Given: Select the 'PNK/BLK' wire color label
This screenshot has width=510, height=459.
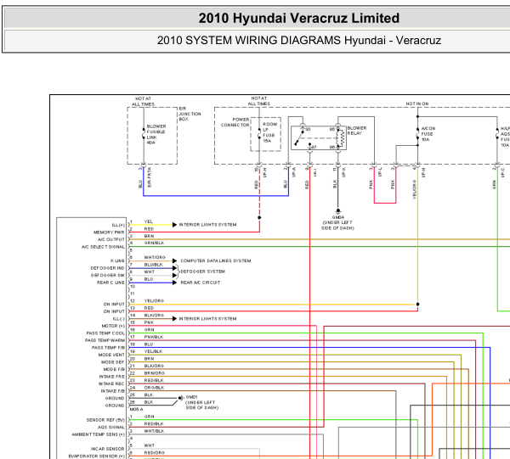Looking at the screenshot, I should 154,337.
